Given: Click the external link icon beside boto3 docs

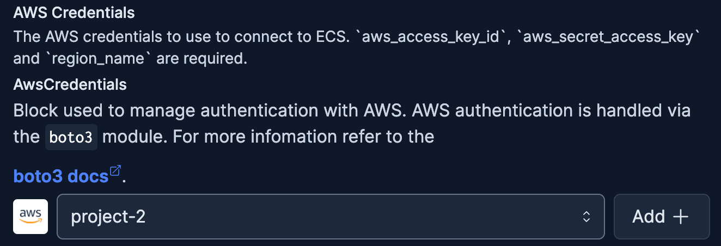Looking at the screenshot, I should 115,171.
